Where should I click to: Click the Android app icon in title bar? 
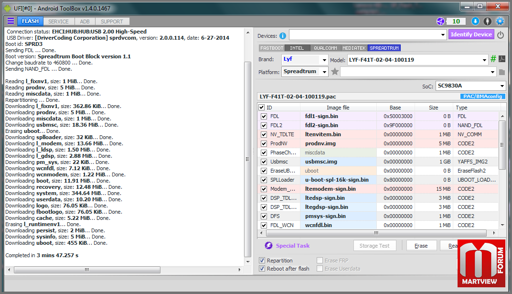pos(7,8)
